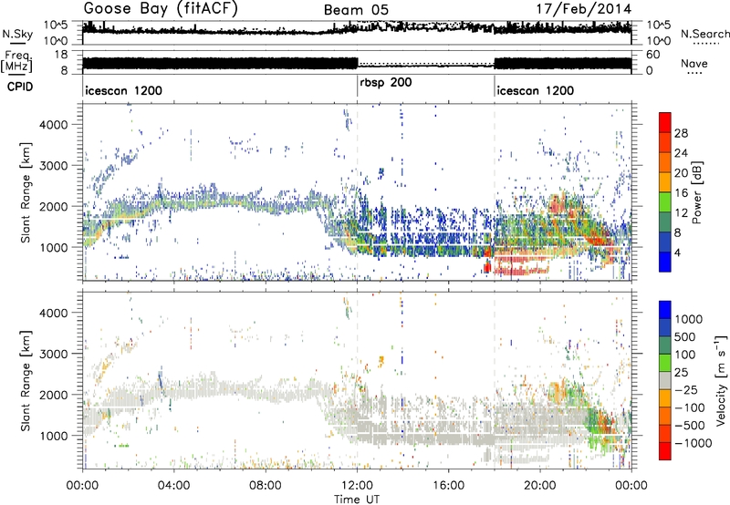Click the '20:00' time axis tick label
The width and height of the screenshot is (730, 505).
pyautogui.click(x=539, y=486)
